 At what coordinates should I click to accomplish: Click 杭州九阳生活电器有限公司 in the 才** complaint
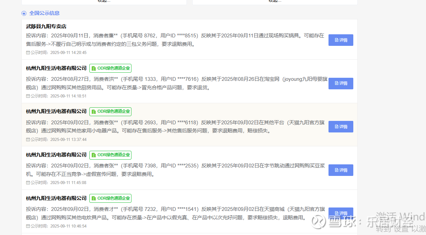(x=56, y=198)
